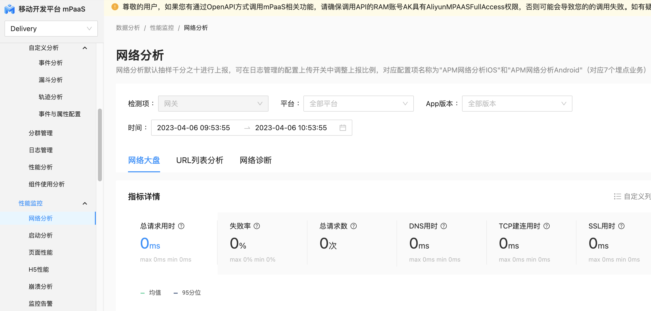Open 分群管理 in the sidebar
This screenshot has width=651, height=311.
pyautogui.click(x=41, y=133)
